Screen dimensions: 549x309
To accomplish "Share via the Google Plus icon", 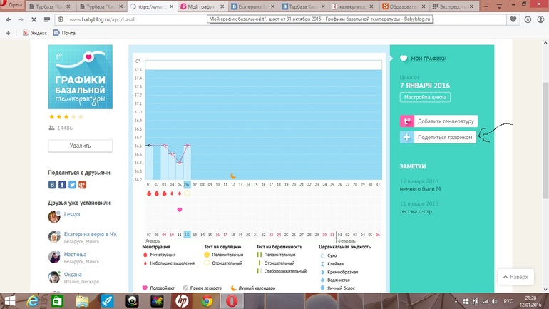I will click(x=82, y=184).
